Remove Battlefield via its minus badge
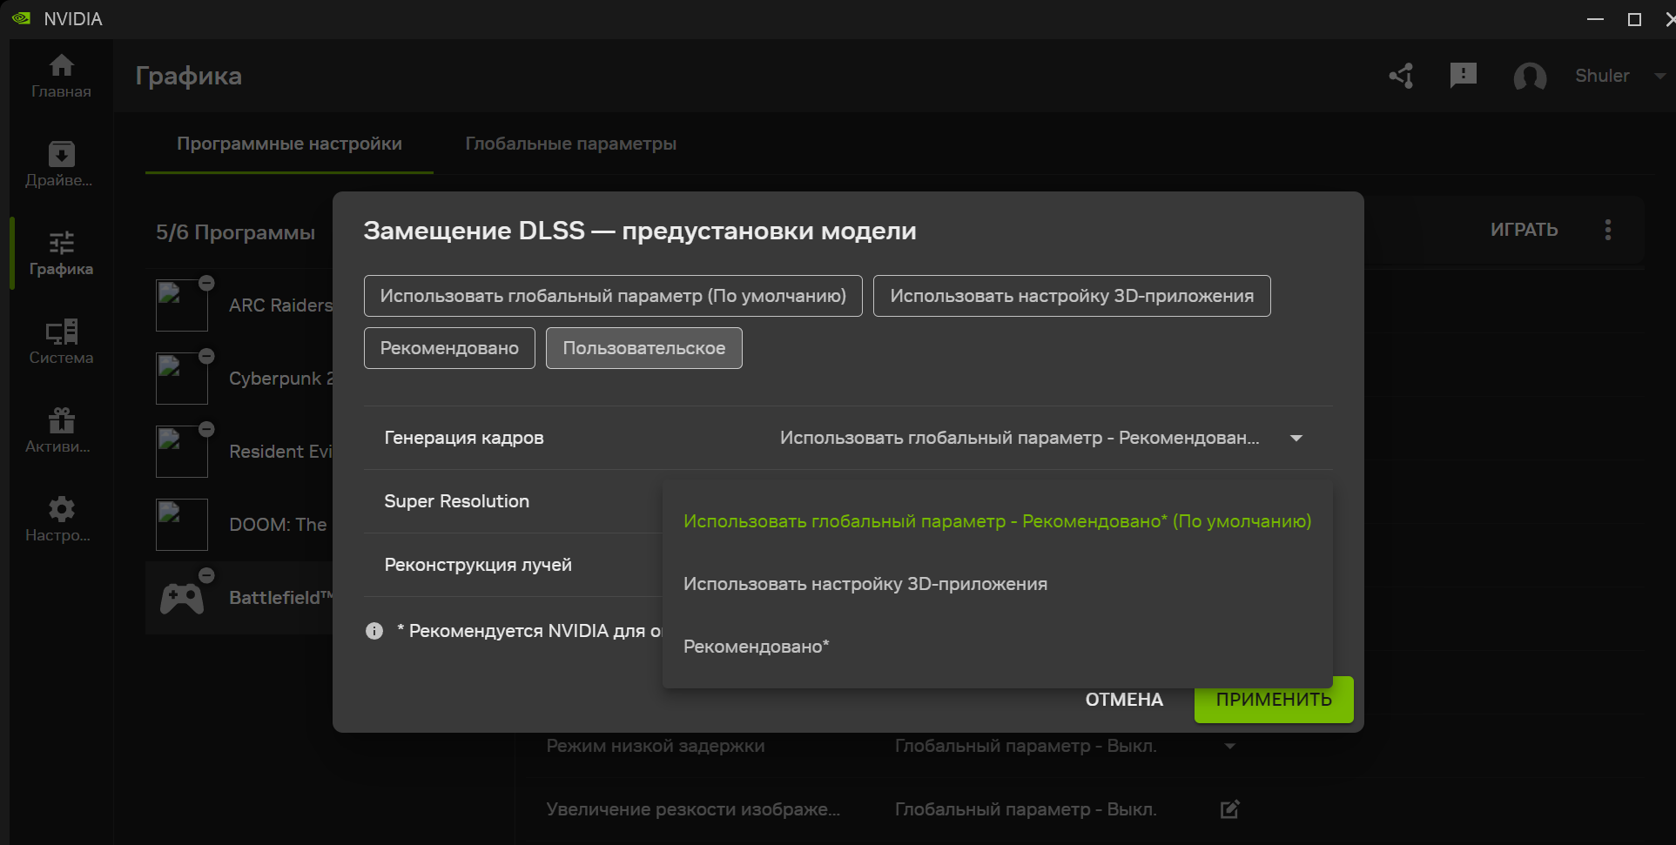This screenshot has width=1676, height=845. [x=206, y=574]
